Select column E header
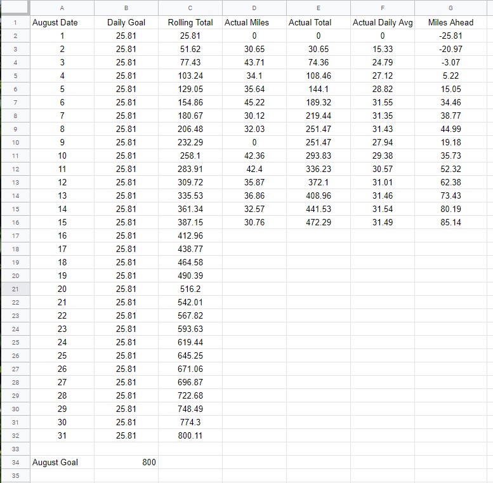493x483 pixels. point(318,8)
